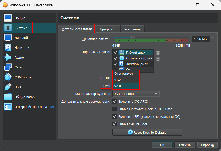The height and width of the screenshot is (151, 221).
Task: Increase memory with spinbox up arrow
Action: 212,38
